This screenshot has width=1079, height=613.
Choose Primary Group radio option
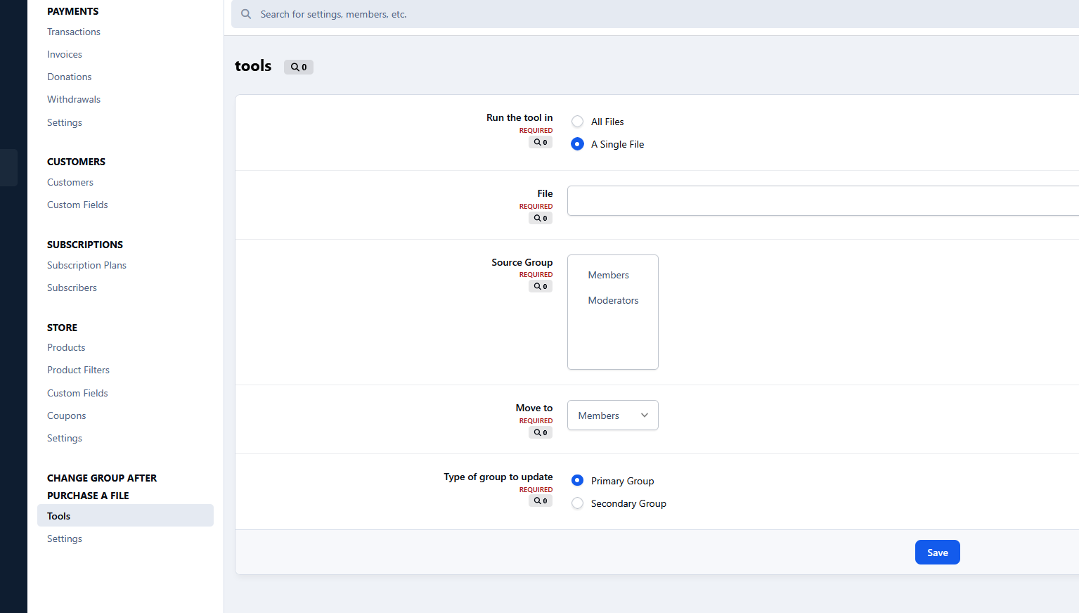coord(577,481)
